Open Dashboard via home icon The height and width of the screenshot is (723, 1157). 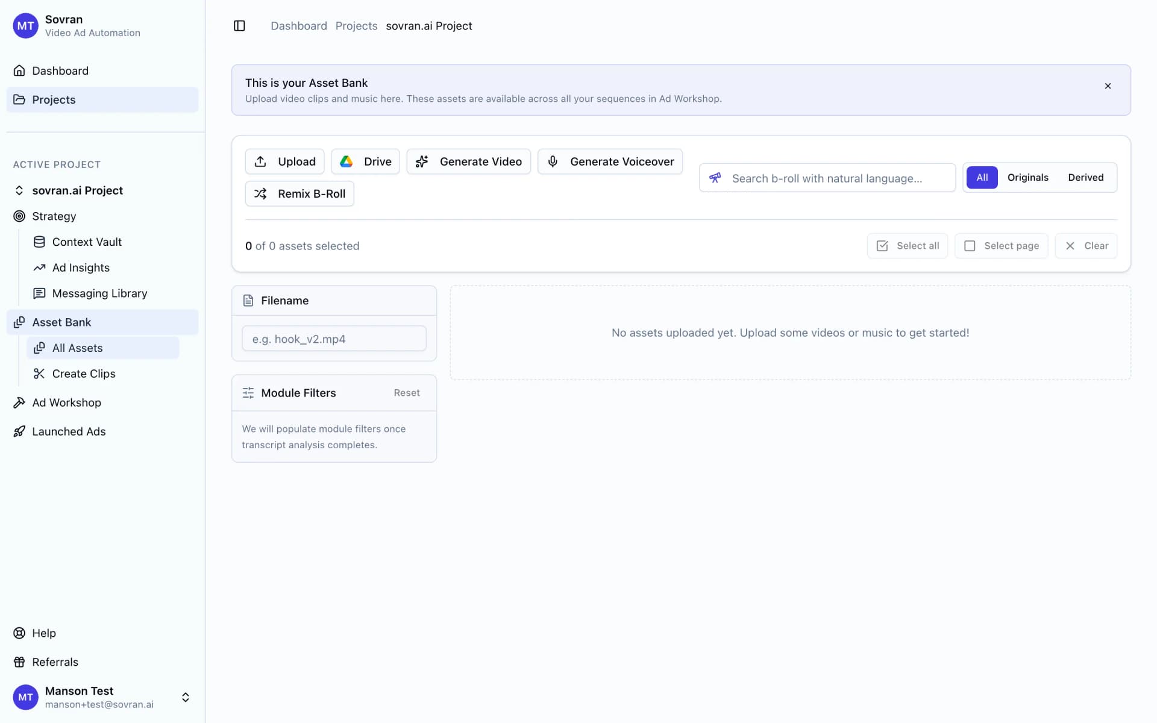[19, 70]
